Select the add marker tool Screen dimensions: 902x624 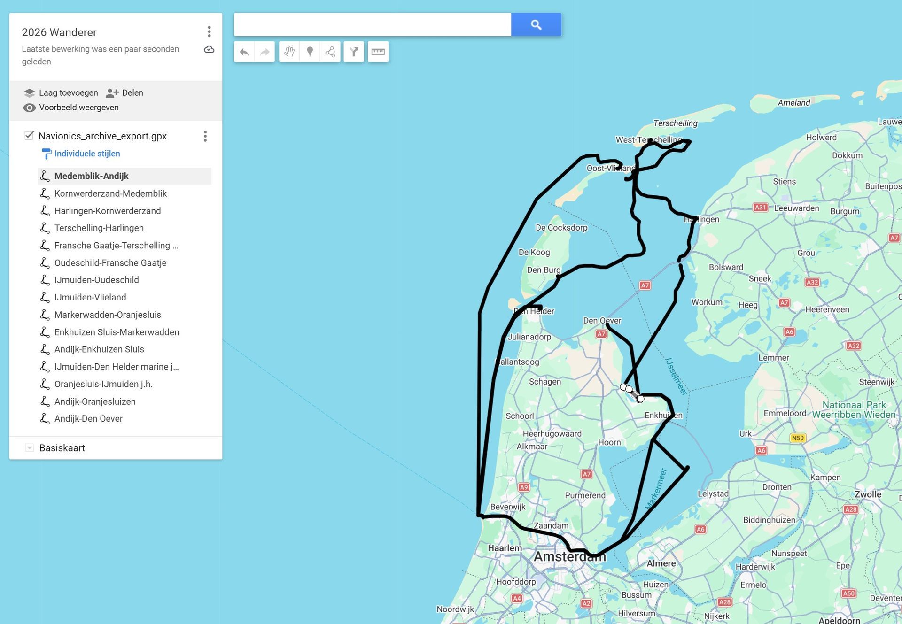[310, 52]
